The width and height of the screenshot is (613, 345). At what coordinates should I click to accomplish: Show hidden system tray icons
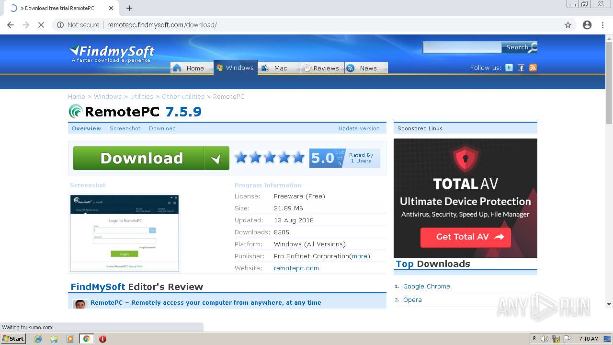[x=534, y=339]
